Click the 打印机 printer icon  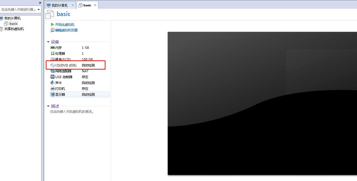pos(52,89)
